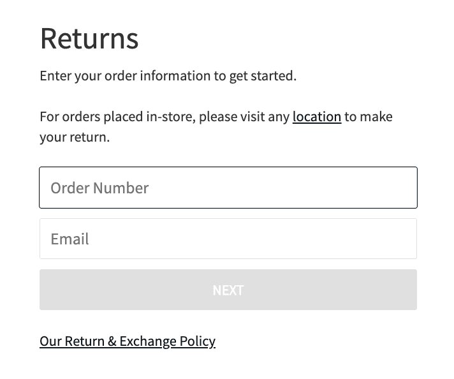Activate the field directly above NEXT
Image resolution: width=454 pixels, height=379 pixels.
point(228,239)
